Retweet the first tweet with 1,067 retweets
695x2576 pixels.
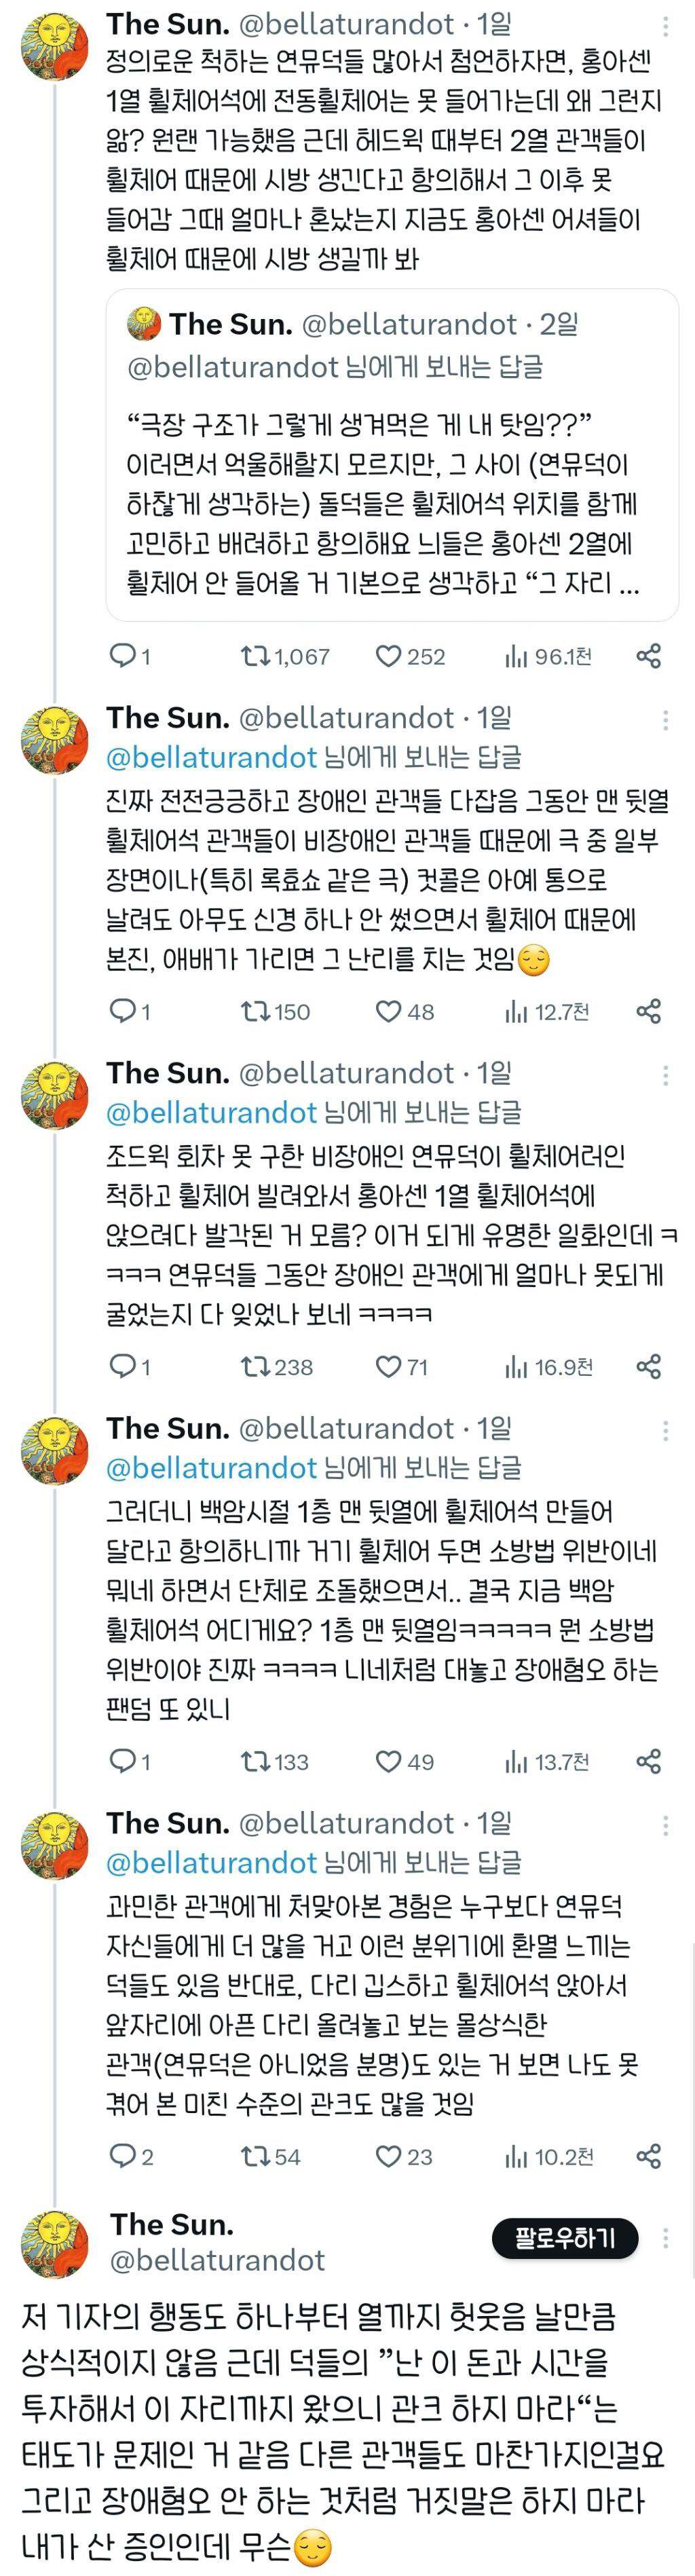[254, 656]
